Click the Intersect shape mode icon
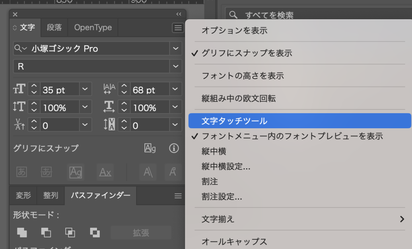412x249 pixels. pos(70,232)
